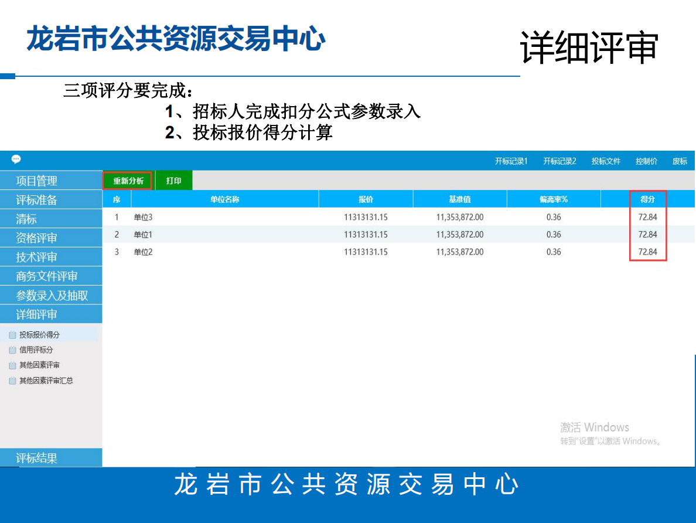The width and height of the screenshot is (696, 523).
Task: Open 投标文件 link in top bar
Action: pyautogui.click(x=605, y=161)
